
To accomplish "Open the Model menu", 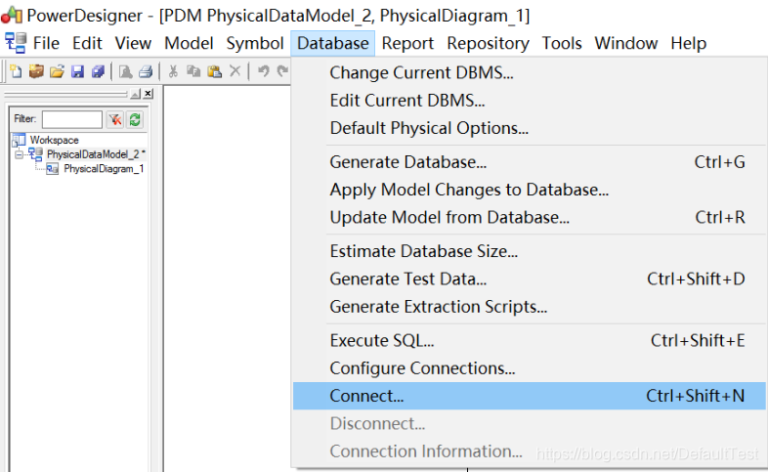I will (x=189, y=43).
